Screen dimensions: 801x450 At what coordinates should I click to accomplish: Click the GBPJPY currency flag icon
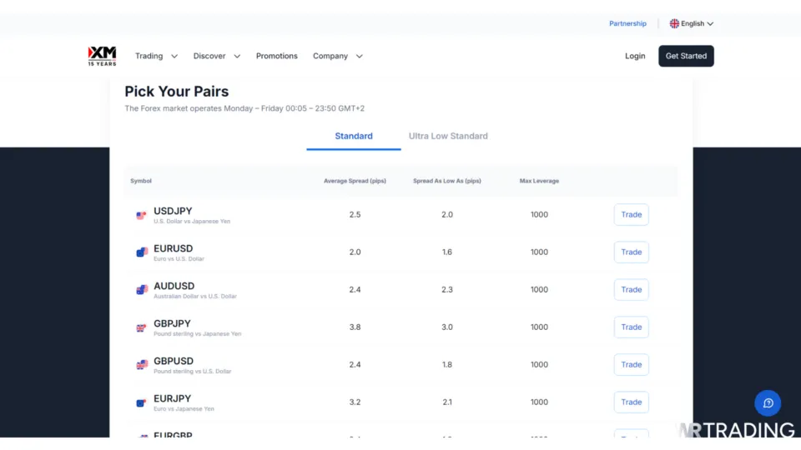click(x=142, y=327)
